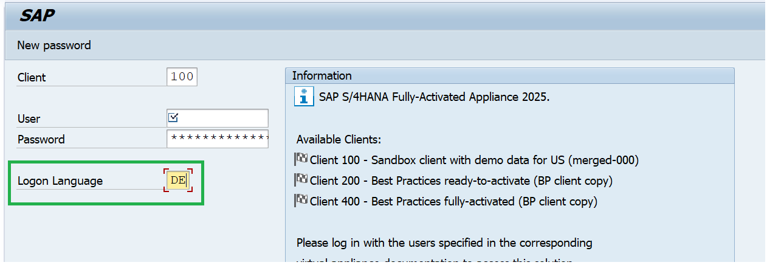Click the 'Available Clients:' text
Screen dimensions: 767x265
point(339,140)
